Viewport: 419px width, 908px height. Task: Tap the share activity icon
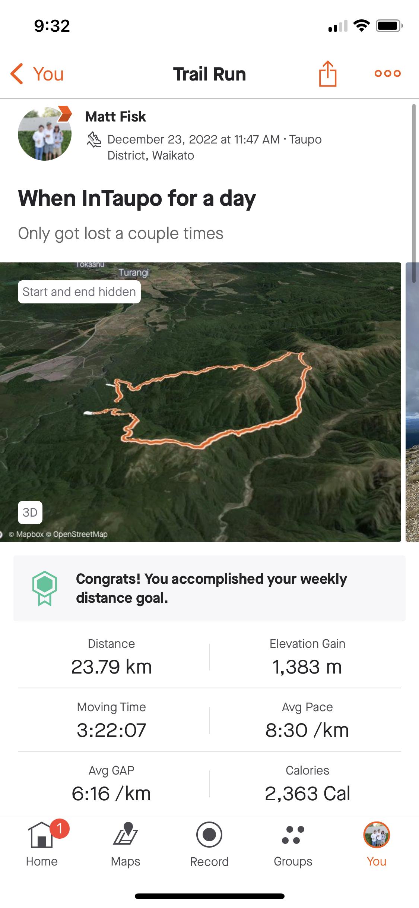327,74
